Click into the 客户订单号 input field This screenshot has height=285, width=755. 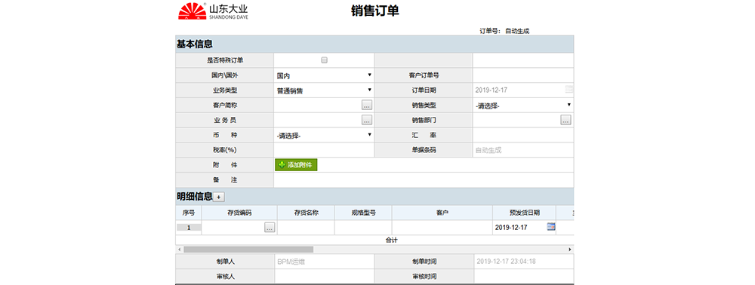coord(523,75)
